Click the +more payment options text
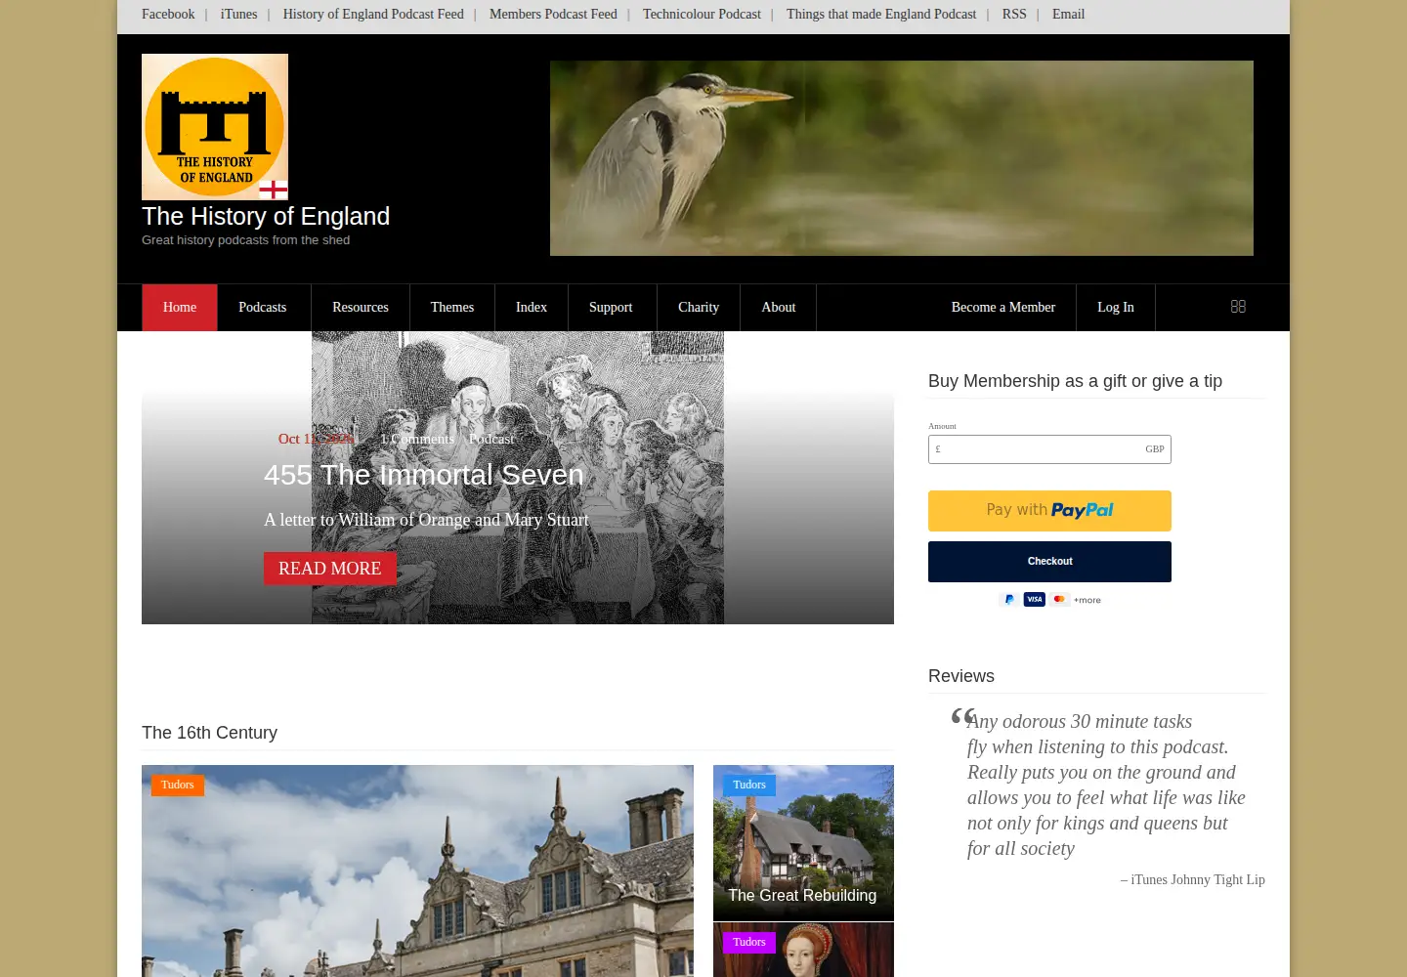1407x977 pixels. (x=1087, y=600)
